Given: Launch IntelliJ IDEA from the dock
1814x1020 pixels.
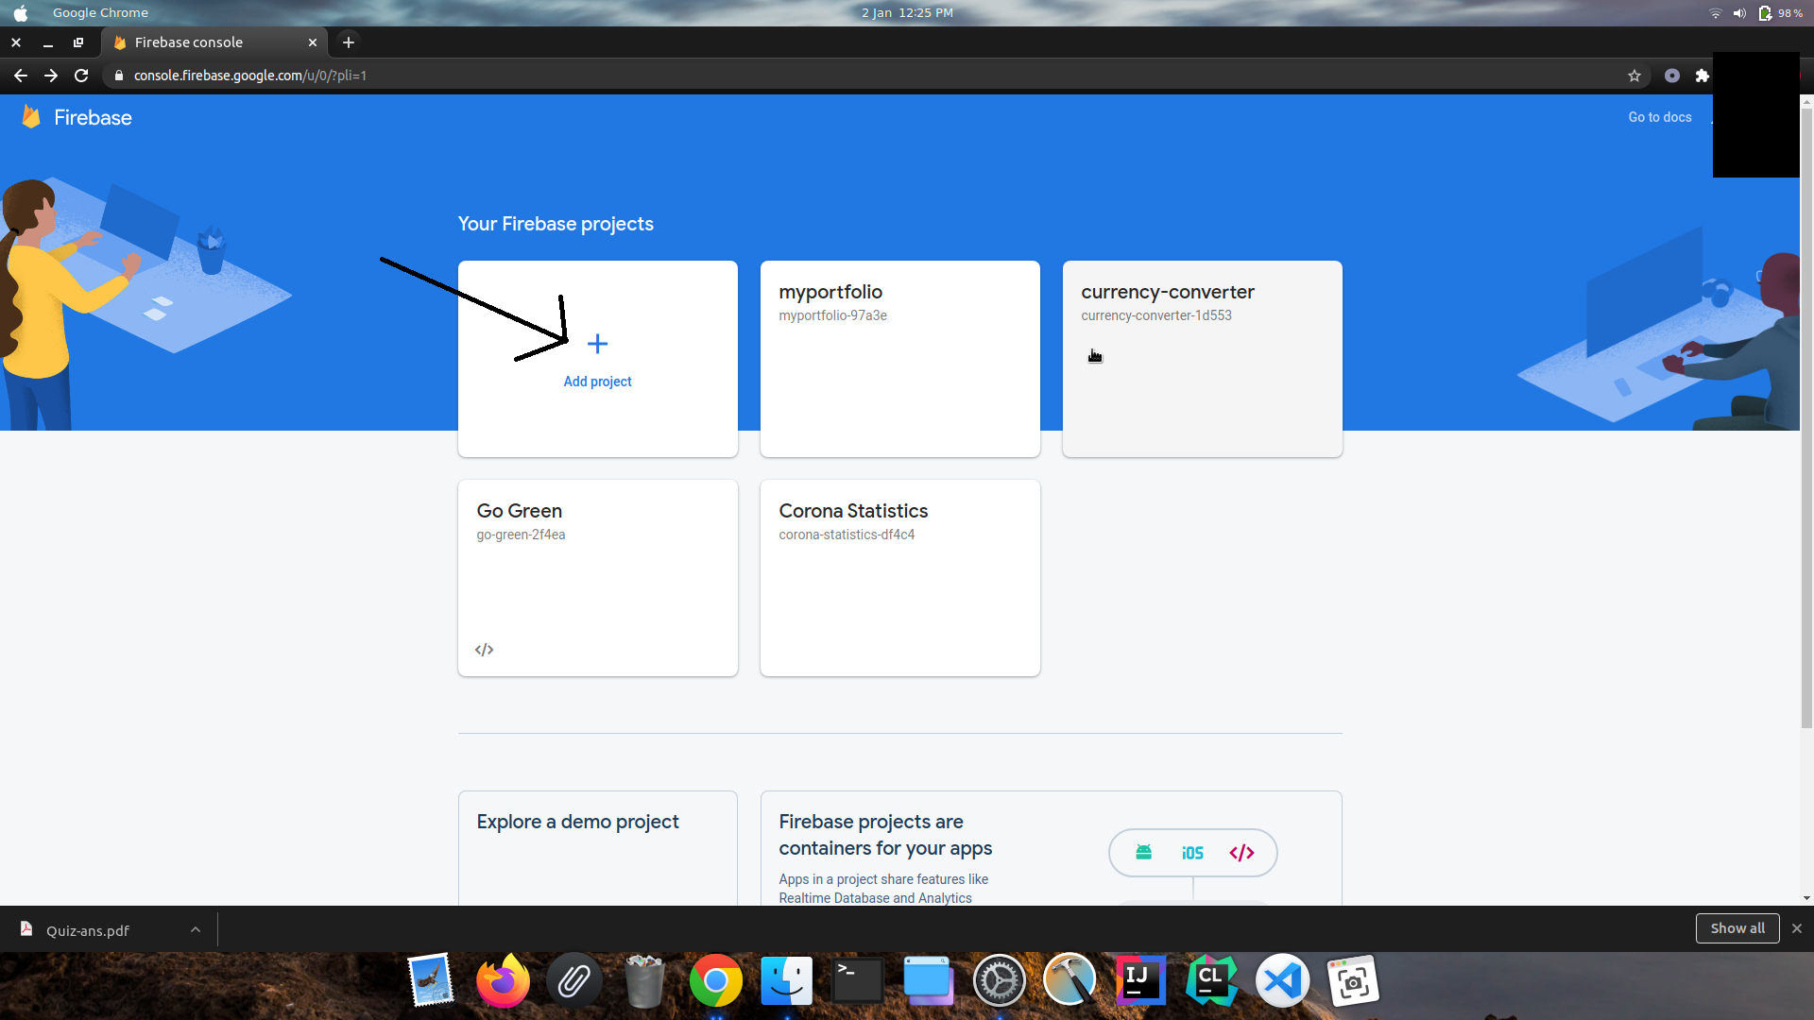Looking at the screenshot, I should pyautogui.click(x=1140, y=981).
